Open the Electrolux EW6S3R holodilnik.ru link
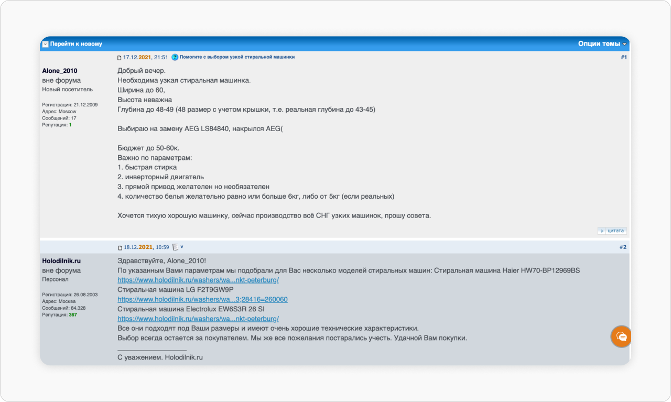This screenshot has width=671, height=402. click(198, 319)
